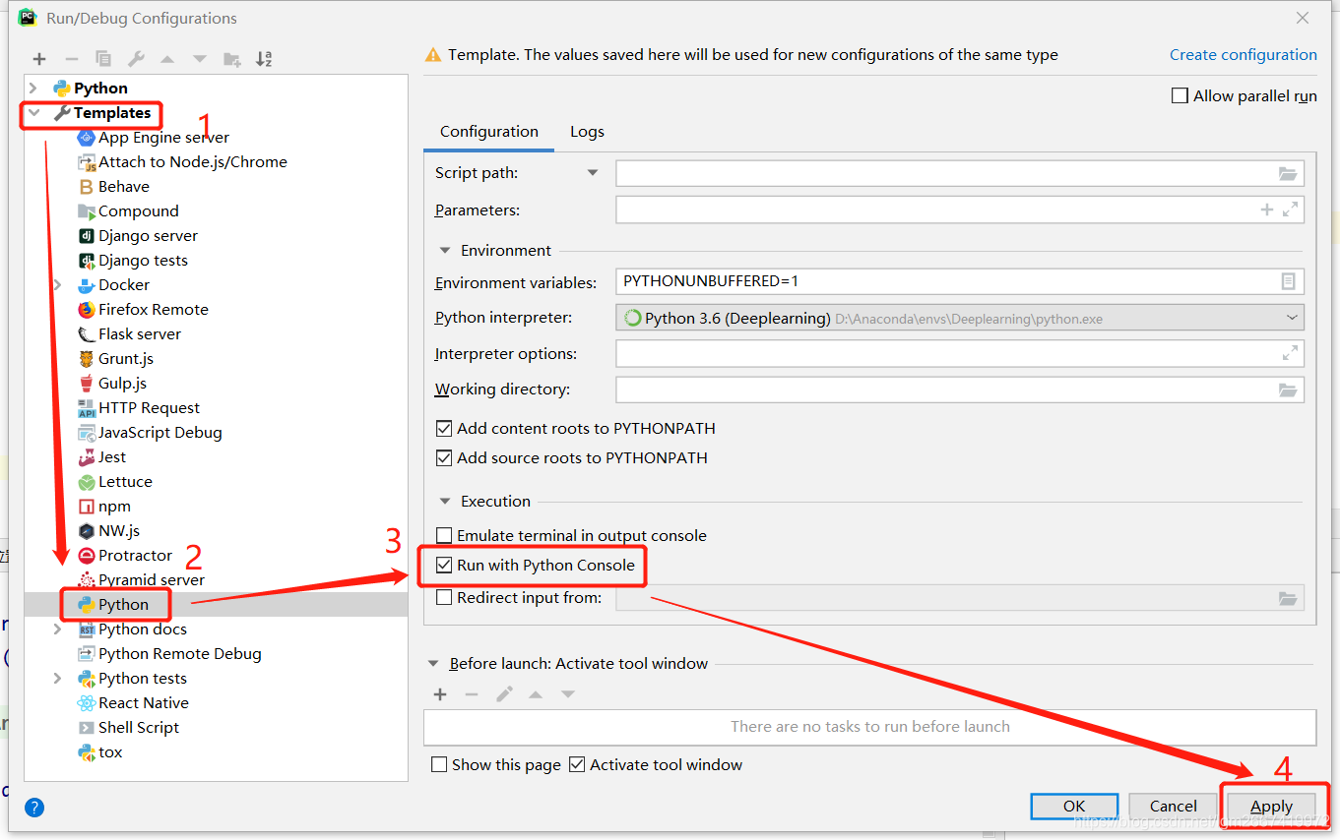Click the Apply button
Image resolution: width=1340 pixels, height=840 pixels.
pos(1272,807)
